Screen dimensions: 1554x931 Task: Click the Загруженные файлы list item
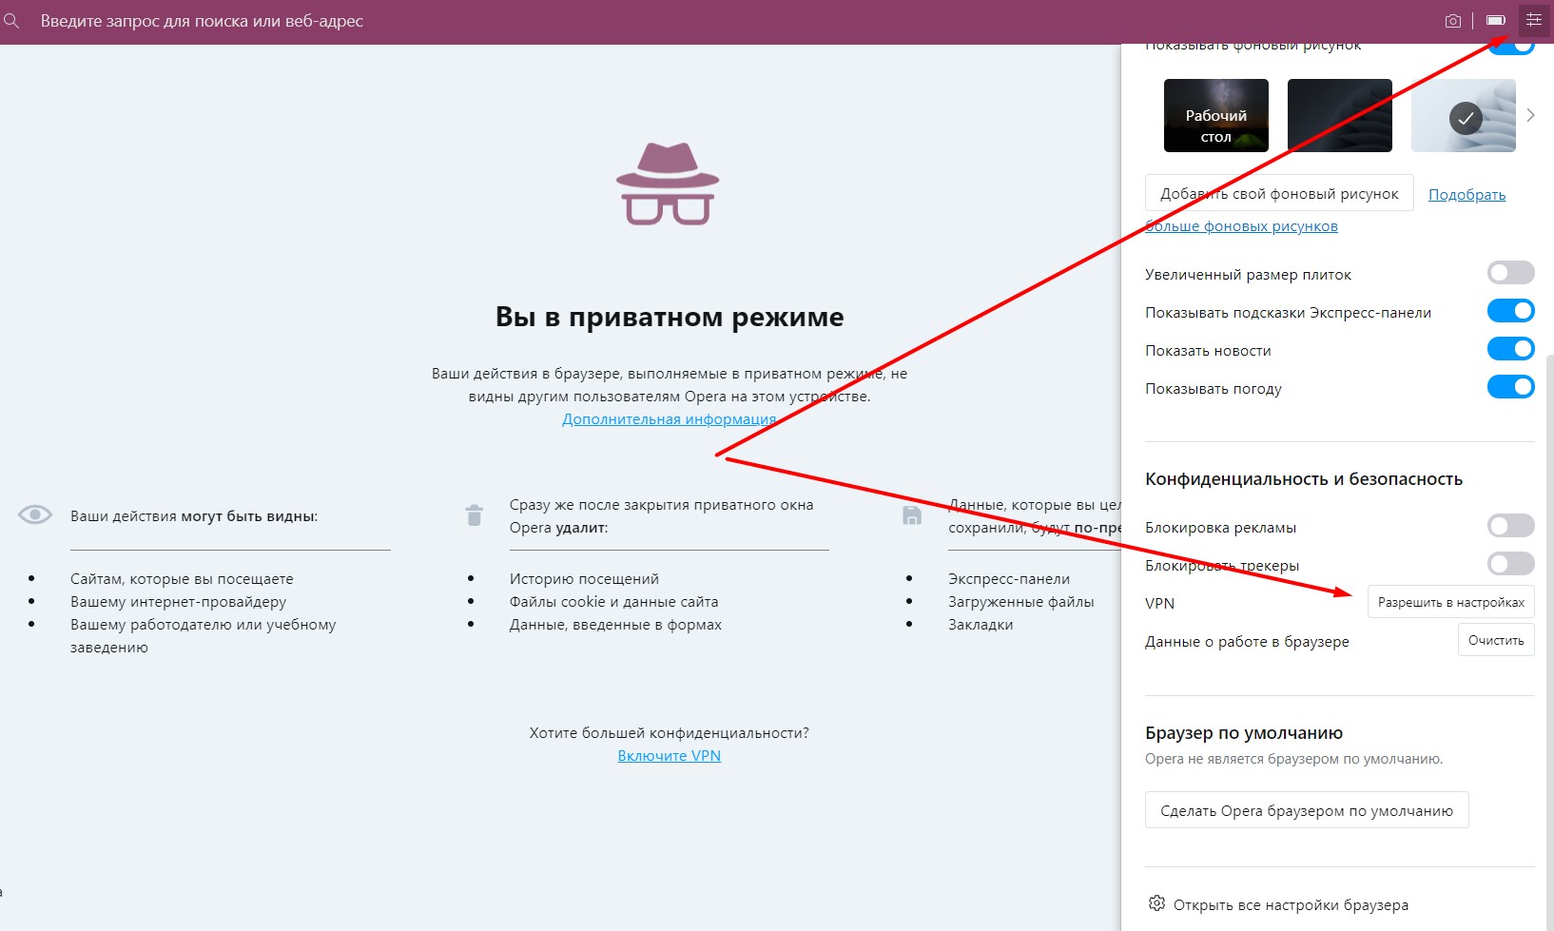(1020, 601)
